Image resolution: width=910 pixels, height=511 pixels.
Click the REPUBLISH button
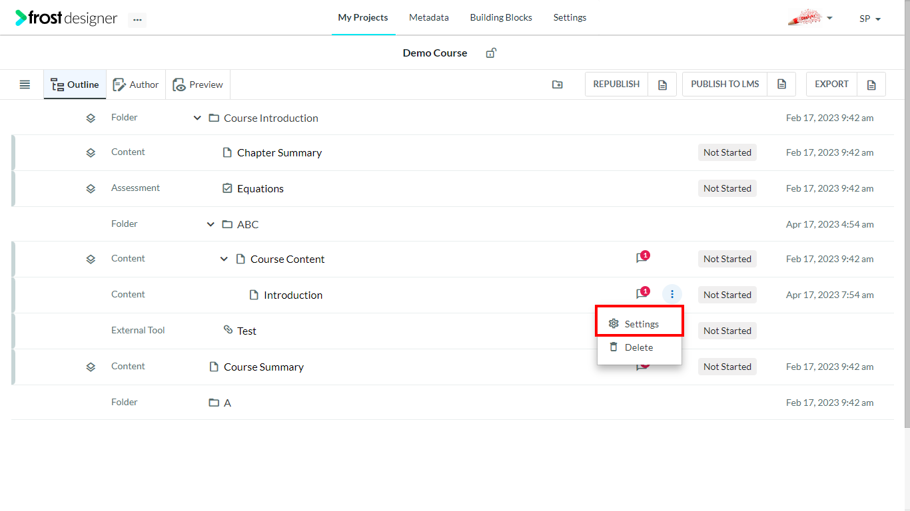(616, 85)
